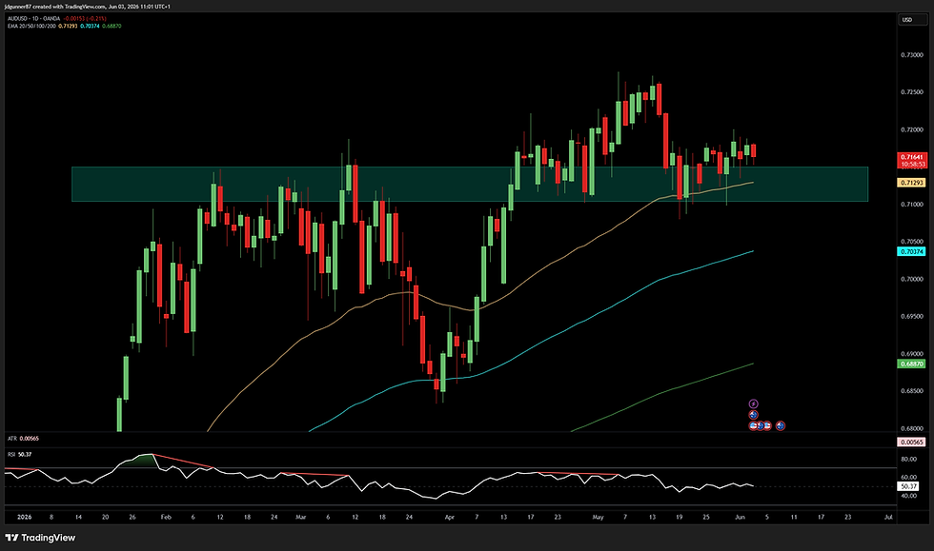Select the green support zone rectangle
The height and width of the screenshot is (551, 934).
click(x=469, y=184)
